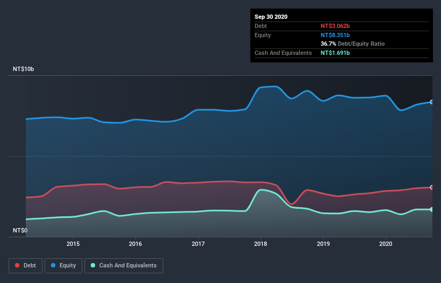Viewport: 441px width, 283px height.
Task: Click the 2019 x-axis label
Action: click(x=323, y=244)
